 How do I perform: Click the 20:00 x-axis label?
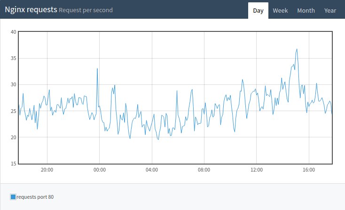(47, 170)
